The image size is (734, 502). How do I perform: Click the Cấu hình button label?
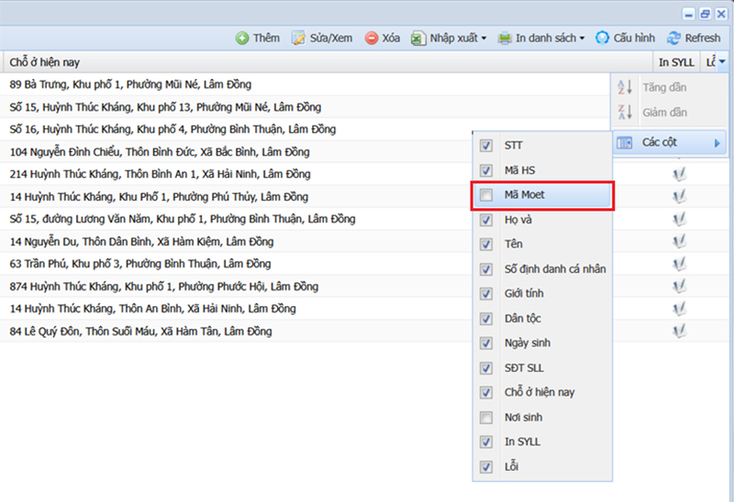pos(634,38)
